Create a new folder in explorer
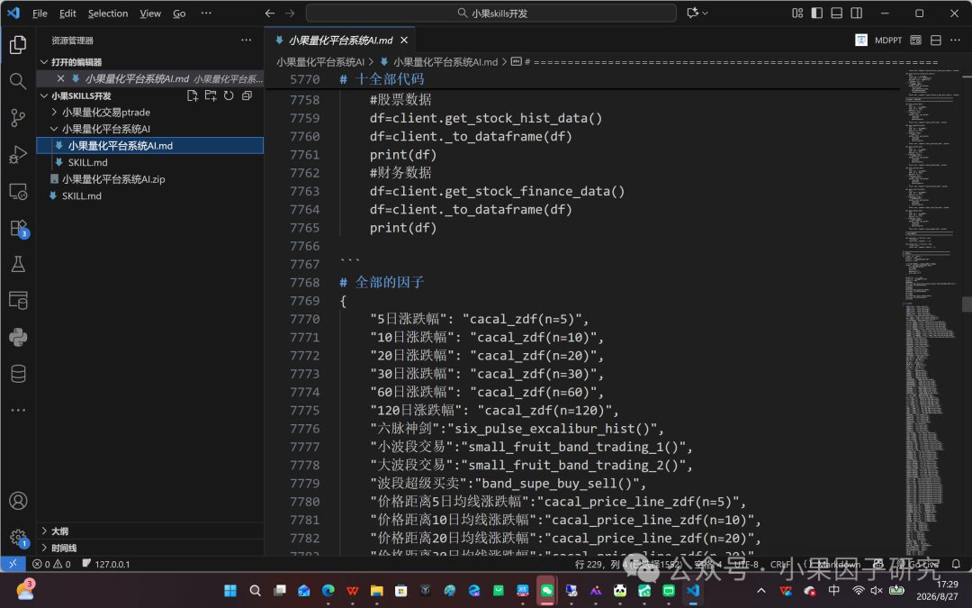972x608 pixels. (211, 95)
